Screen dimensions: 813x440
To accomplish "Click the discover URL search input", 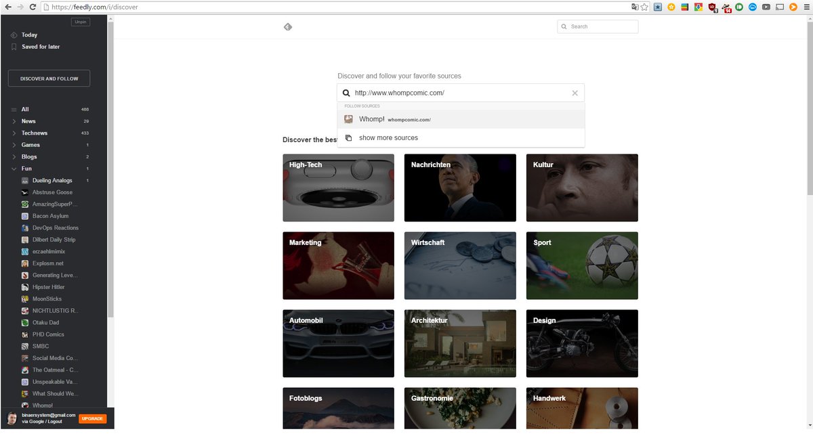I will pos(461,93).
